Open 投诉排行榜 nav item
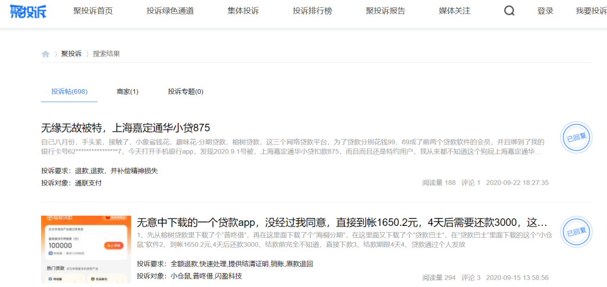The image size is (607, 287). pyautogui.click(x=312, y=11)
